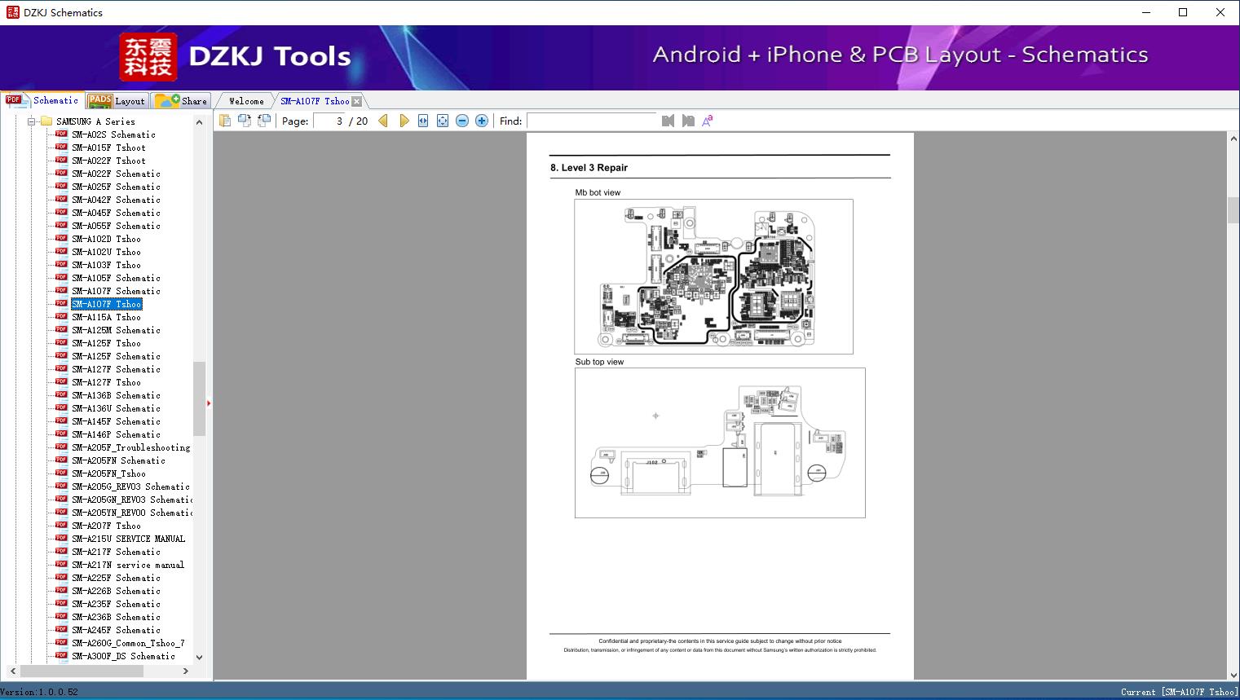1240x700 pixels.
Task: Click the Find text field
Action: [591, 121]
